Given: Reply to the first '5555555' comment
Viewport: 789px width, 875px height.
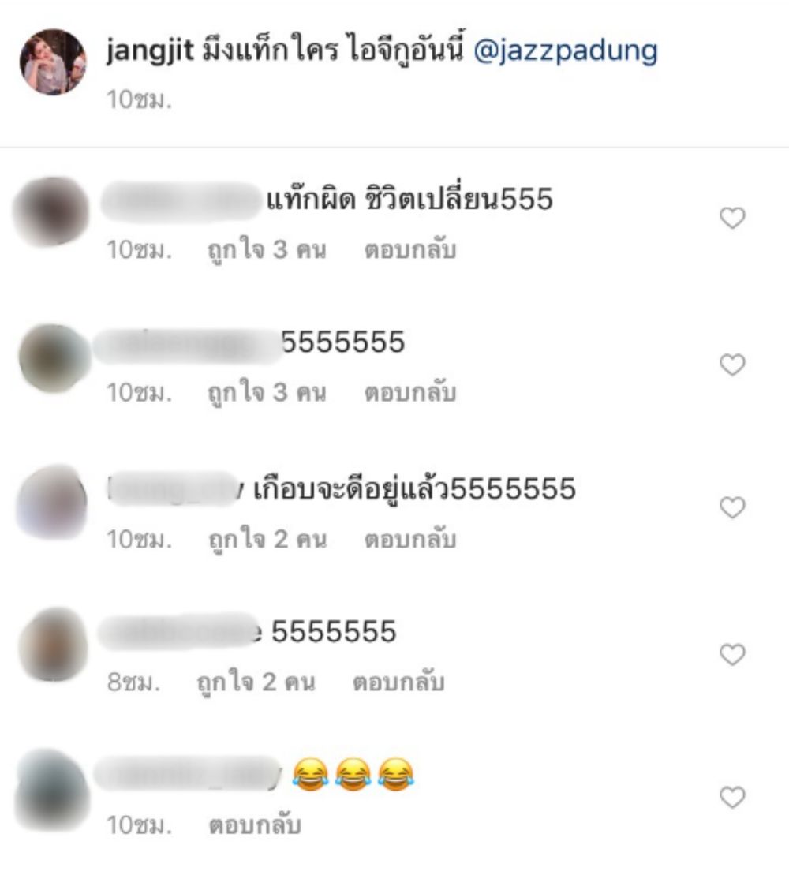Looking at the screenshot, I should (x=410, y=392).
